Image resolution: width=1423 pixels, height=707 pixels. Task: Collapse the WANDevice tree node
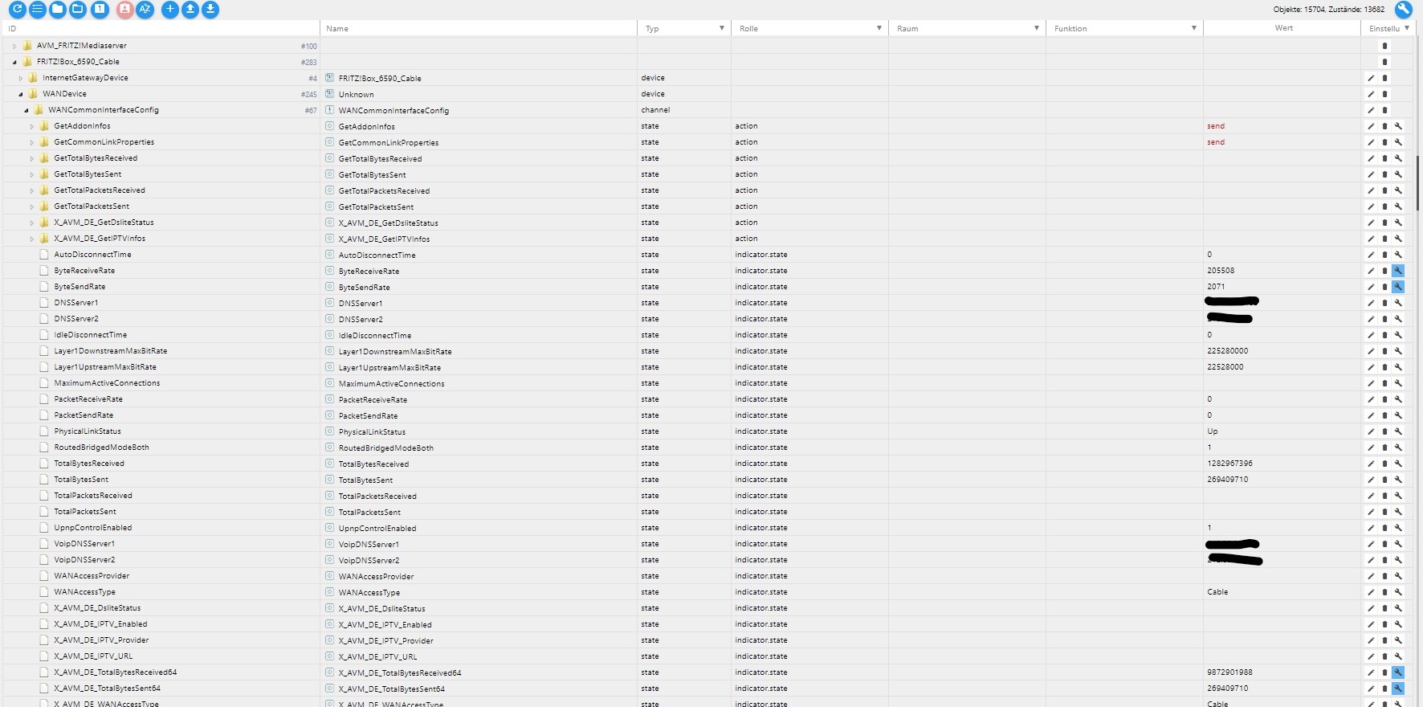pos(21,94)
